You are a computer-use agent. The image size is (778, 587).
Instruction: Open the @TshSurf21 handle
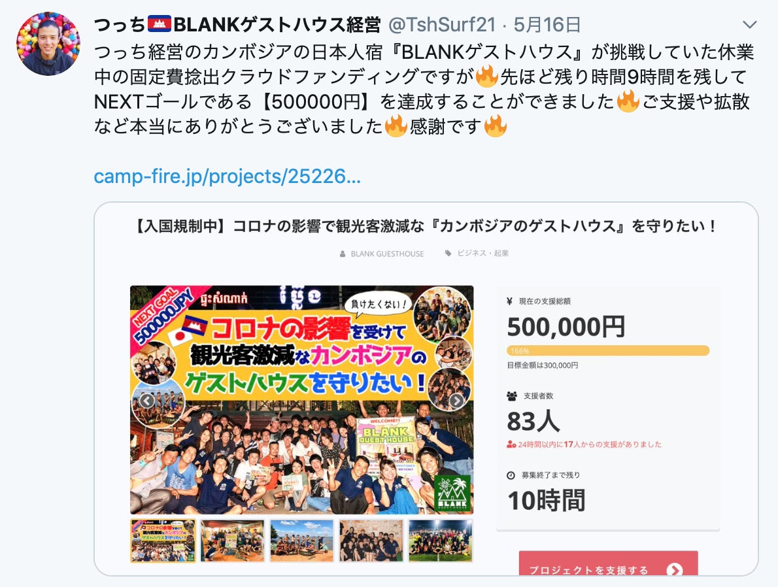442,24
